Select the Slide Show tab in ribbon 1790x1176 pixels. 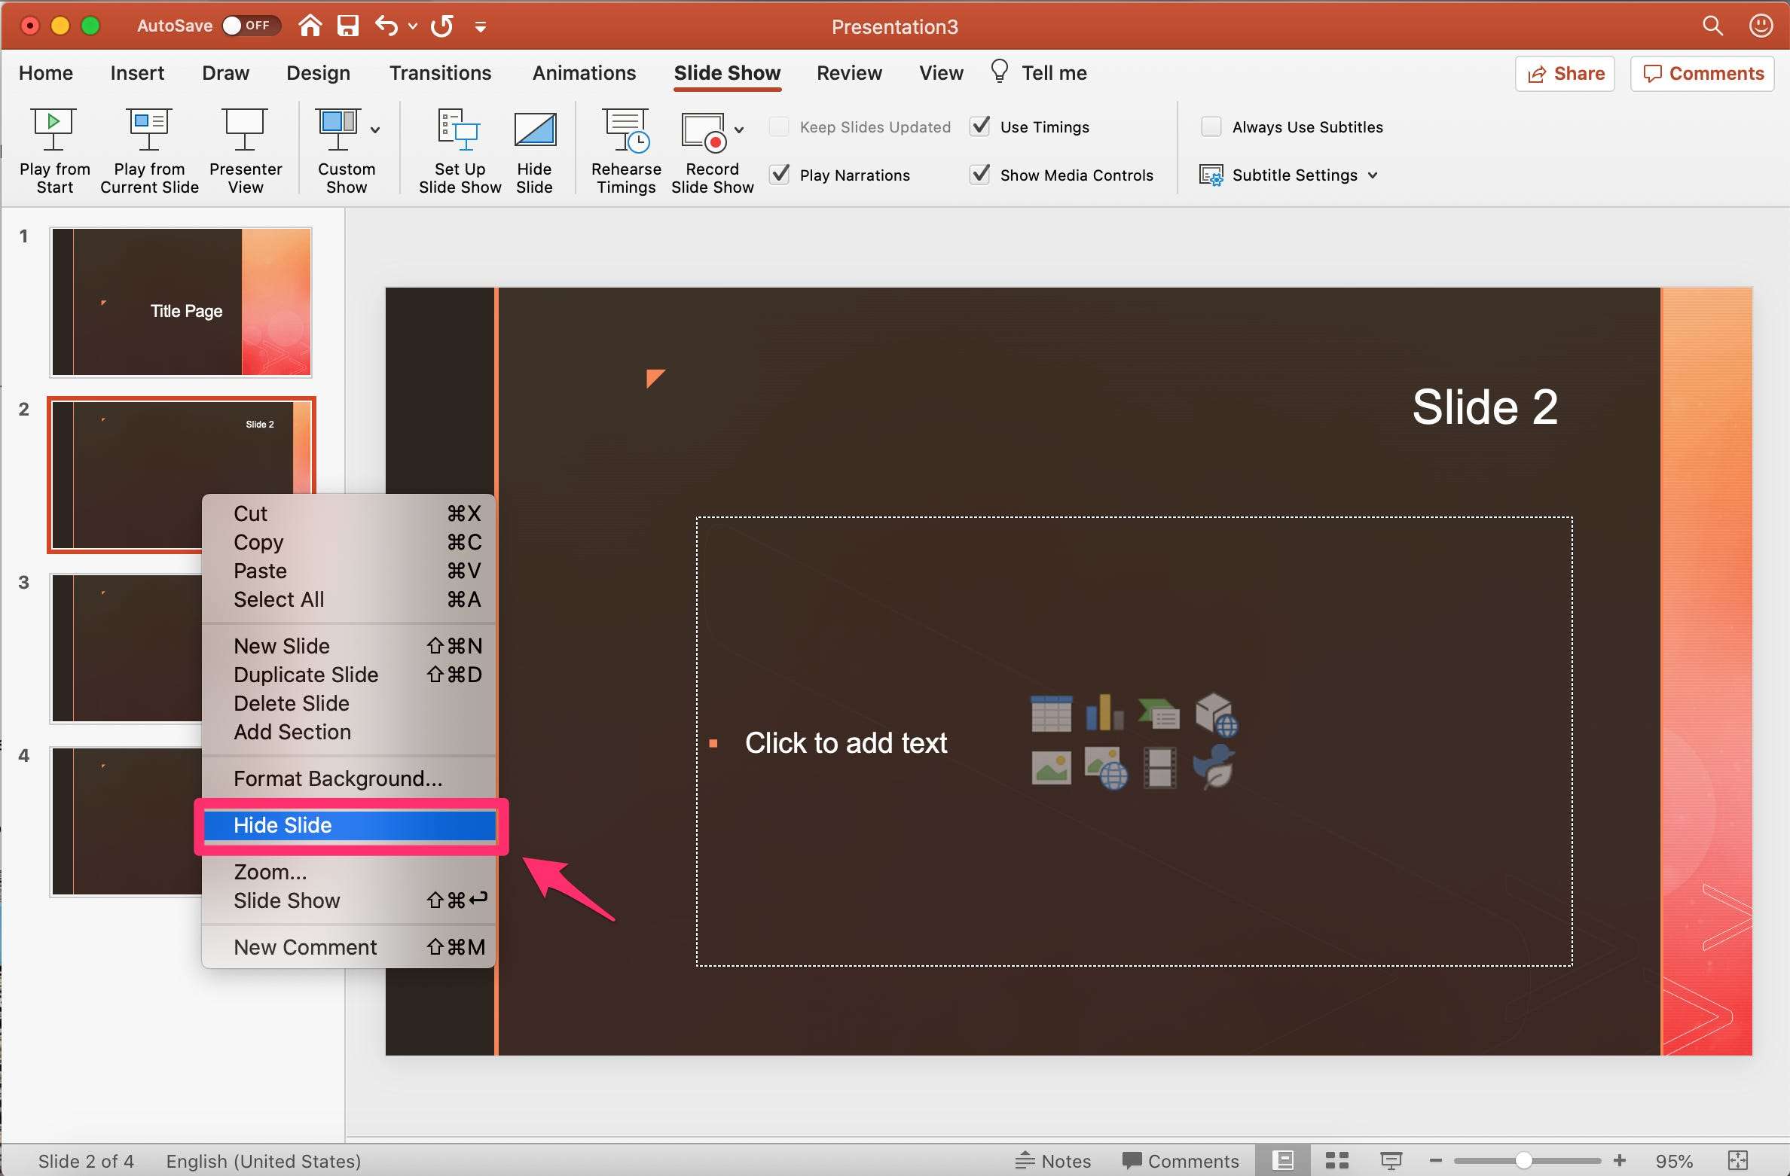[x=728, y=74]
